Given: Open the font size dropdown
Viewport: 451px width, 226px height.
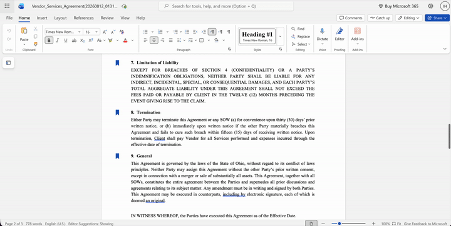Looking at the screenshot, I should click(x=96, y=32).
